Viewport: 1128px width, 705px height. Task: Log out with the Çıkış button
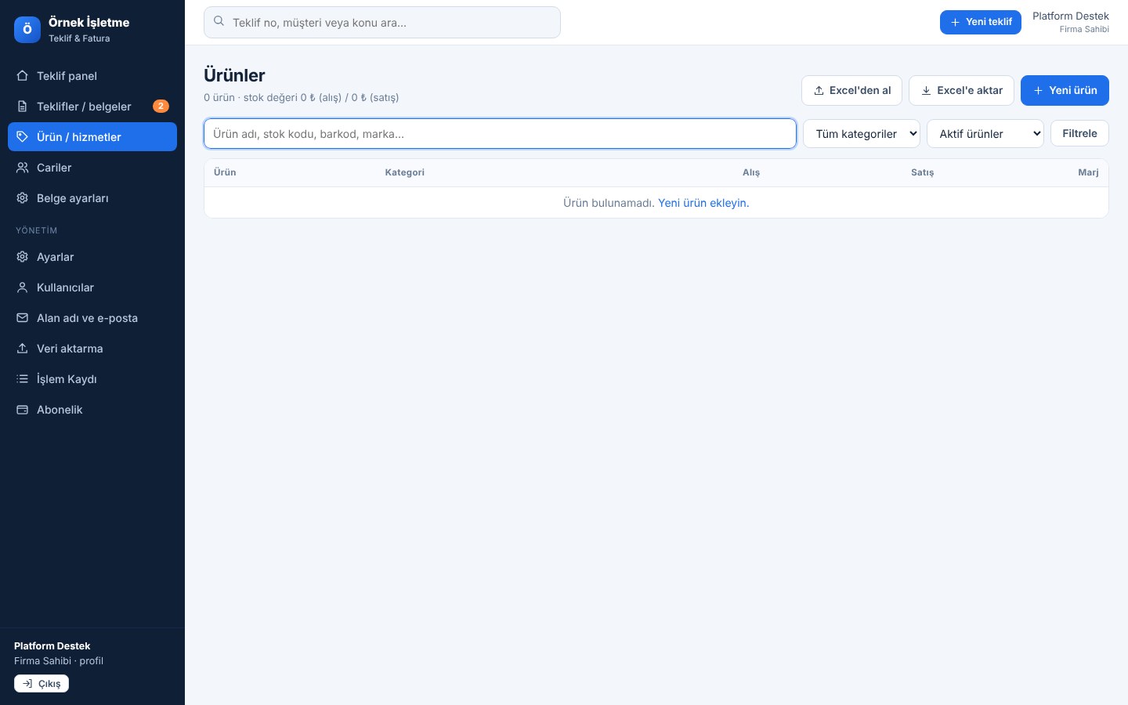(42, 684)
